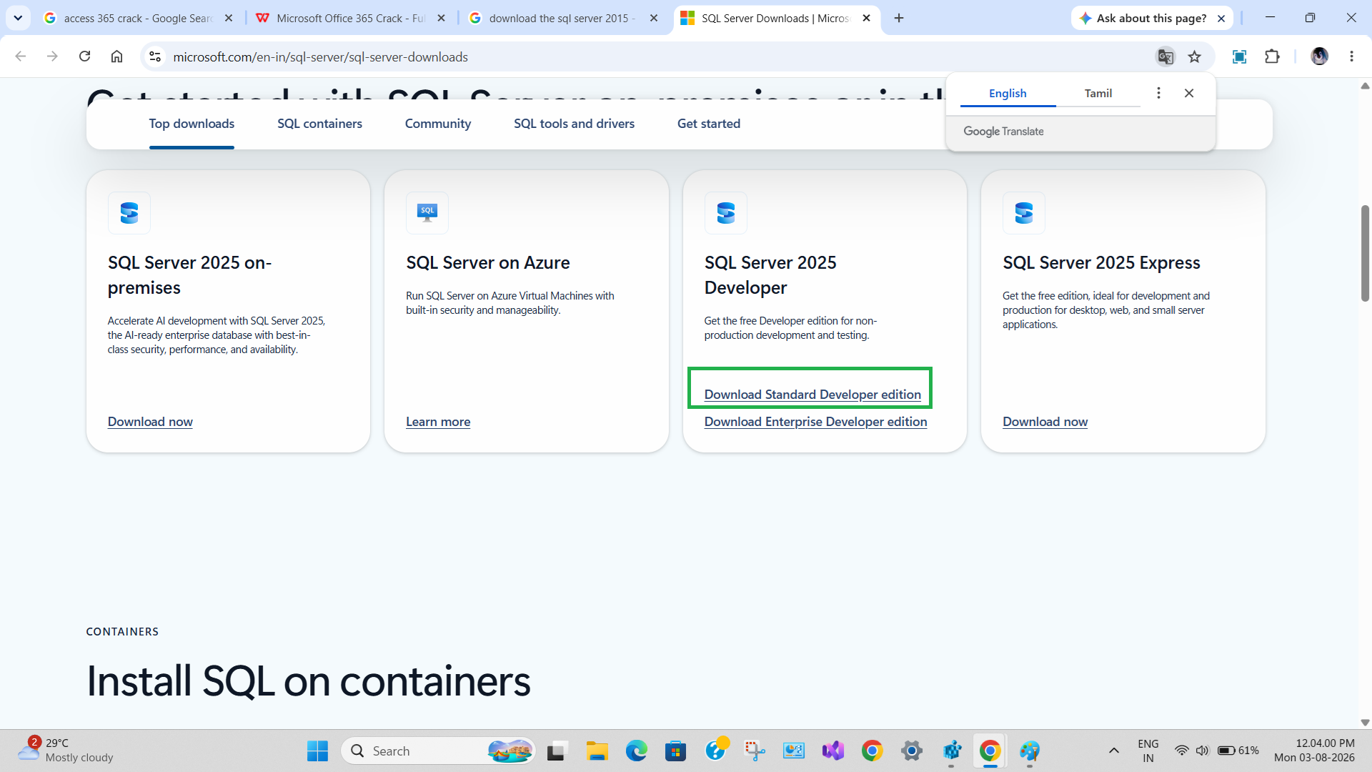Click Download now for SQL Server 2025 Express

point(1045,422)
